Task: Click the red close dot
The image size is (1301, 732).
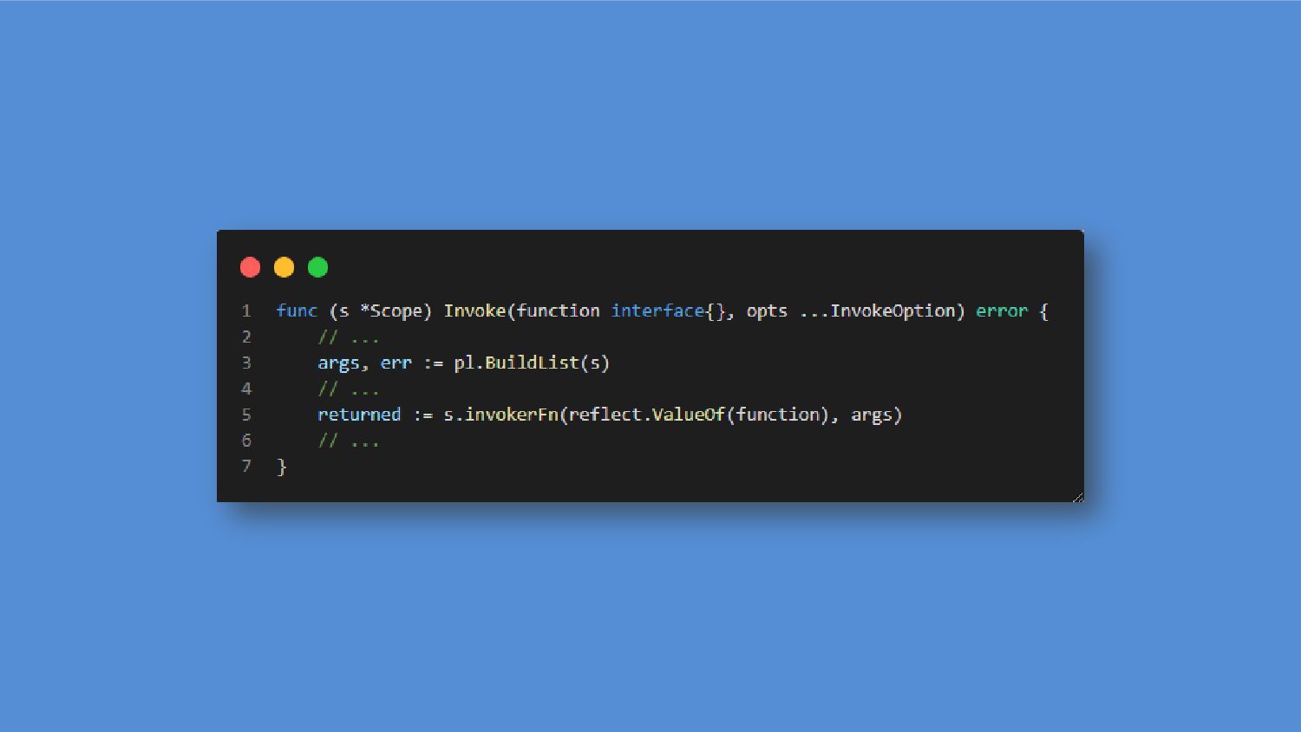Action: point(250,267)
